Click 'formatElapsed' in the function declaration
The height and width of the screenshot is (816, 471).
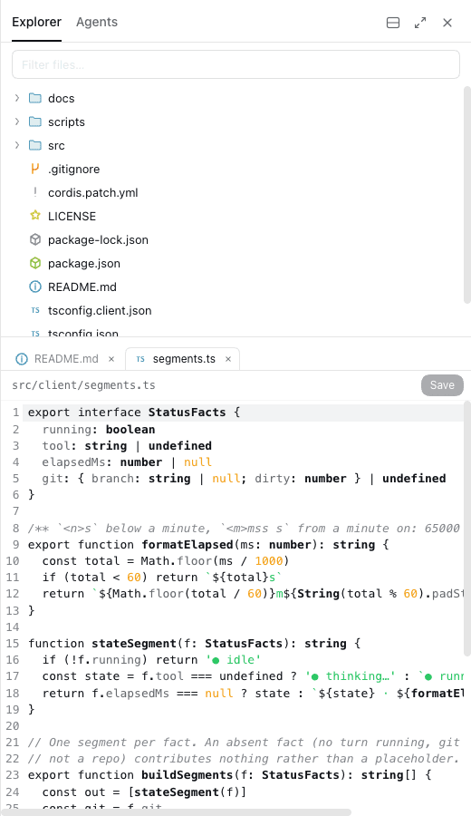click(x=187, y=544)
